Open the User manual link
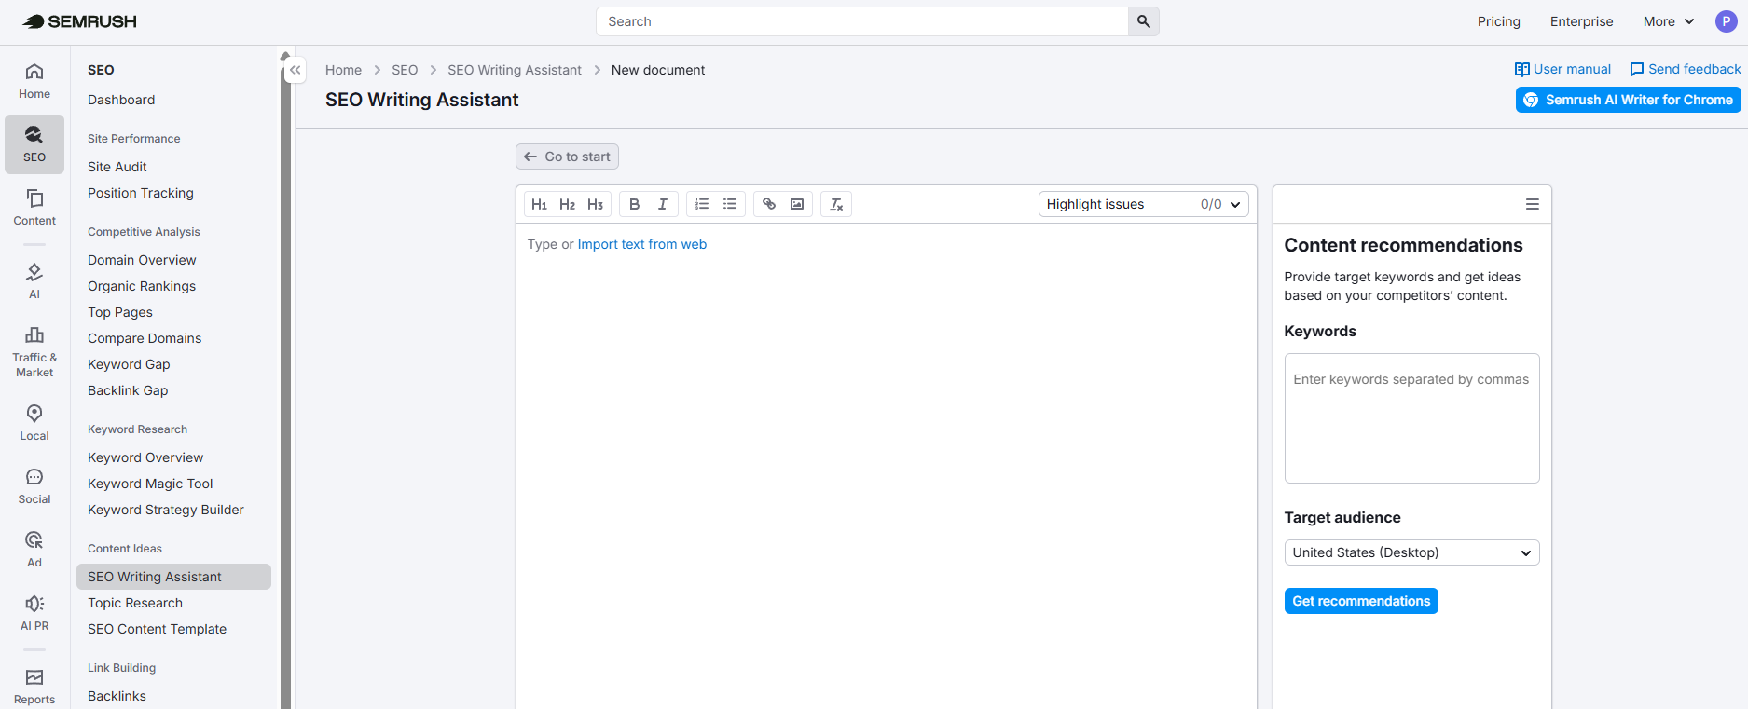 pyautogui.click(x=1562, y=69)
